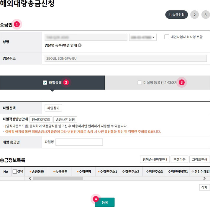Open the dropdown next to the name field
This screenshot has width=210, height=207.
[x=143, y=37]
